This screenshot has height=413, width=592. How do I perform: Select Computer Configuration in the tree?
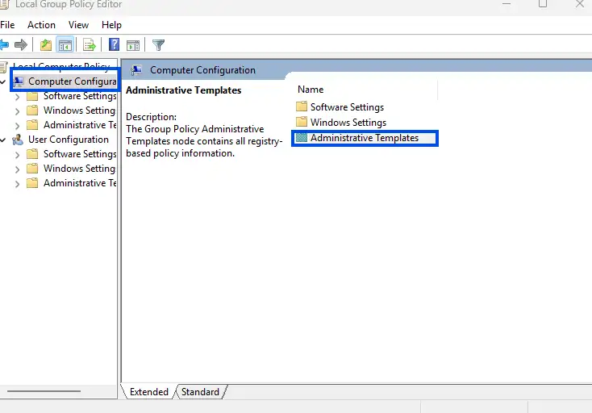point(72,81)
